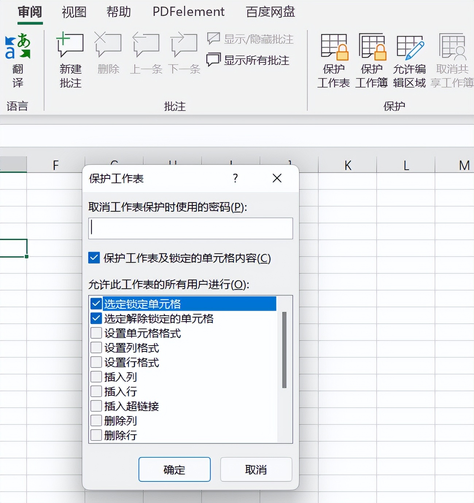Enable the 删除行 permission
The width and height of the screenshot is (474, 503).
96,435
